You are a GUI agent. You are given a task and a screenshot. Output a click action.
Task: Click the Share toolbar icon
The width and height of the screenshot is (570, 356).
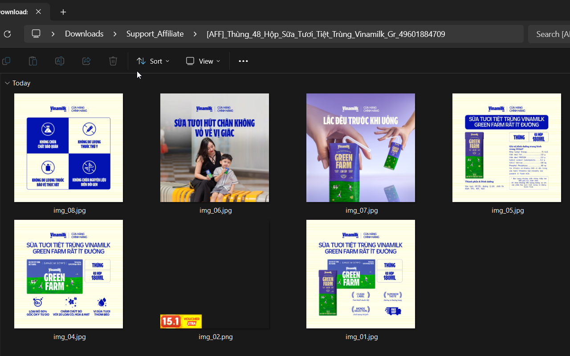pos(86,61)
